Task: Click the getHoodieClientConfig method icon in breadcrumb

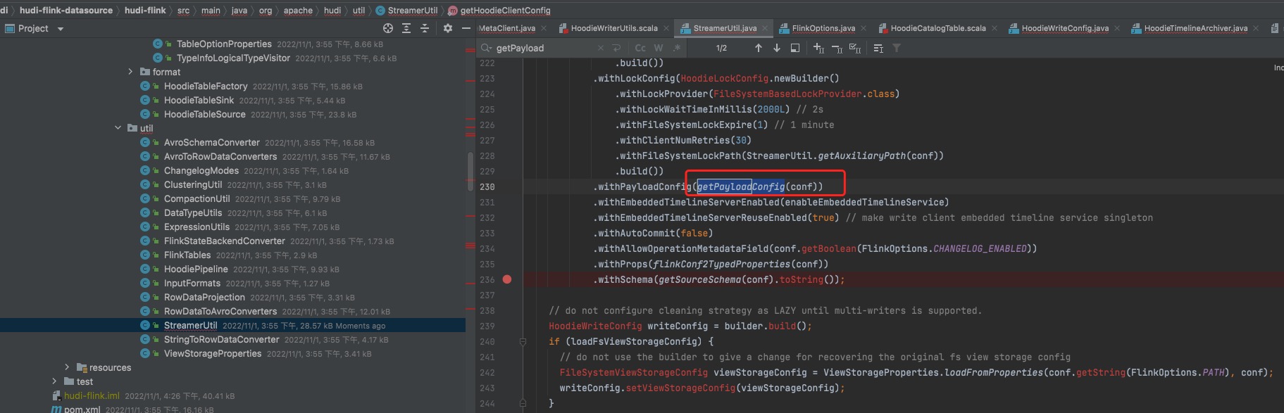Action: [x=453, y=11]
